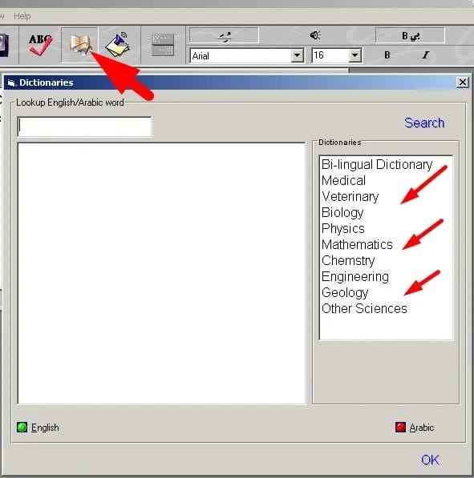This screenshot has height=478, width=474.
Task: Click the lookup word input field
Action: click(x=84, y=127)
